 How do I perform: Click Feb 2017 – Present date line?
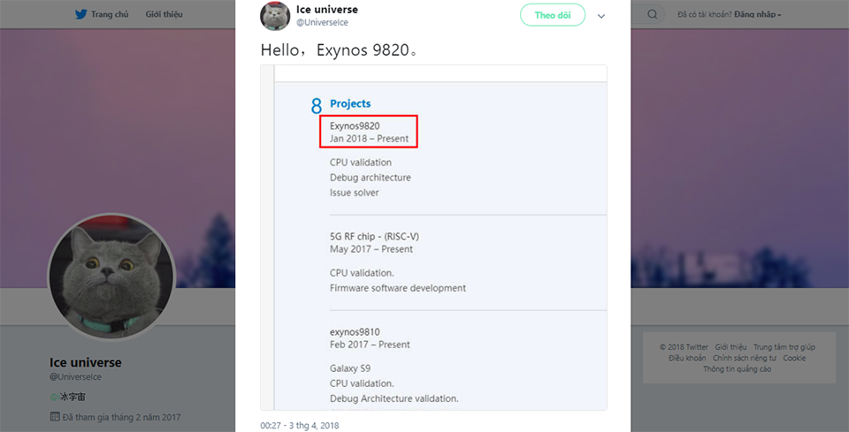click(x=370, y=345)
